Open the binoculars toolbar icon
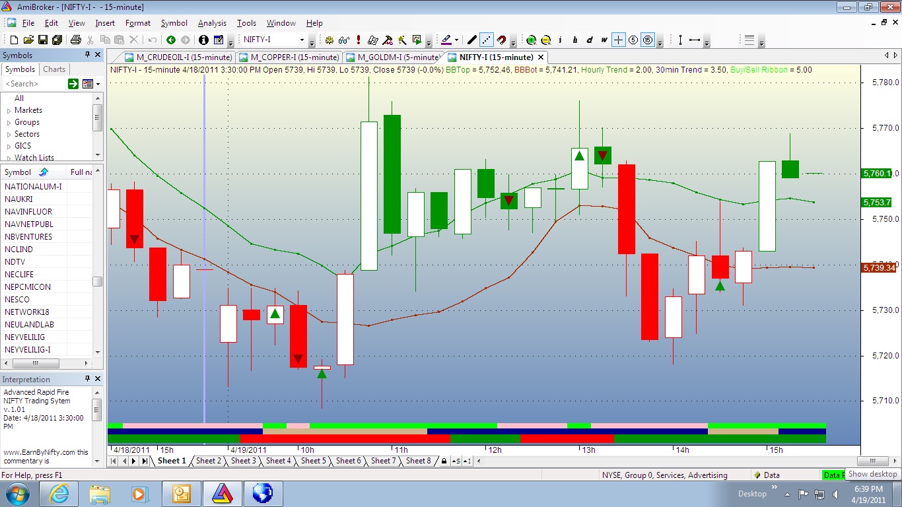902x507 pixels. [344, 40]
